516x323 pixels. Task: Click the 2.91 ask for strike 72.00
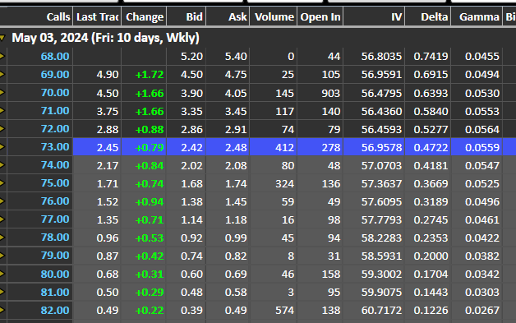coord(236,129)
